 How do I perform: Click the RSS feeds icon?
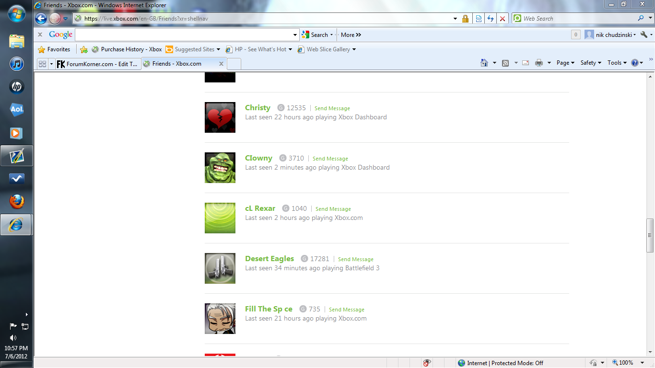[505, 63]
